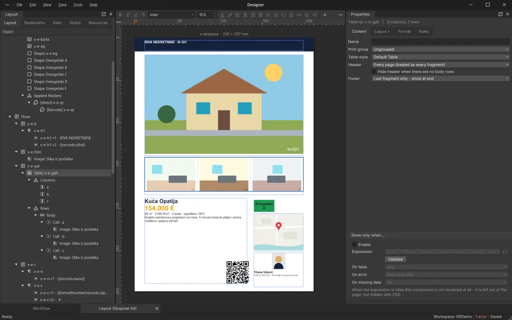Open the Footer dropdown
Screen dimensions: 512x320
[440, 78]
